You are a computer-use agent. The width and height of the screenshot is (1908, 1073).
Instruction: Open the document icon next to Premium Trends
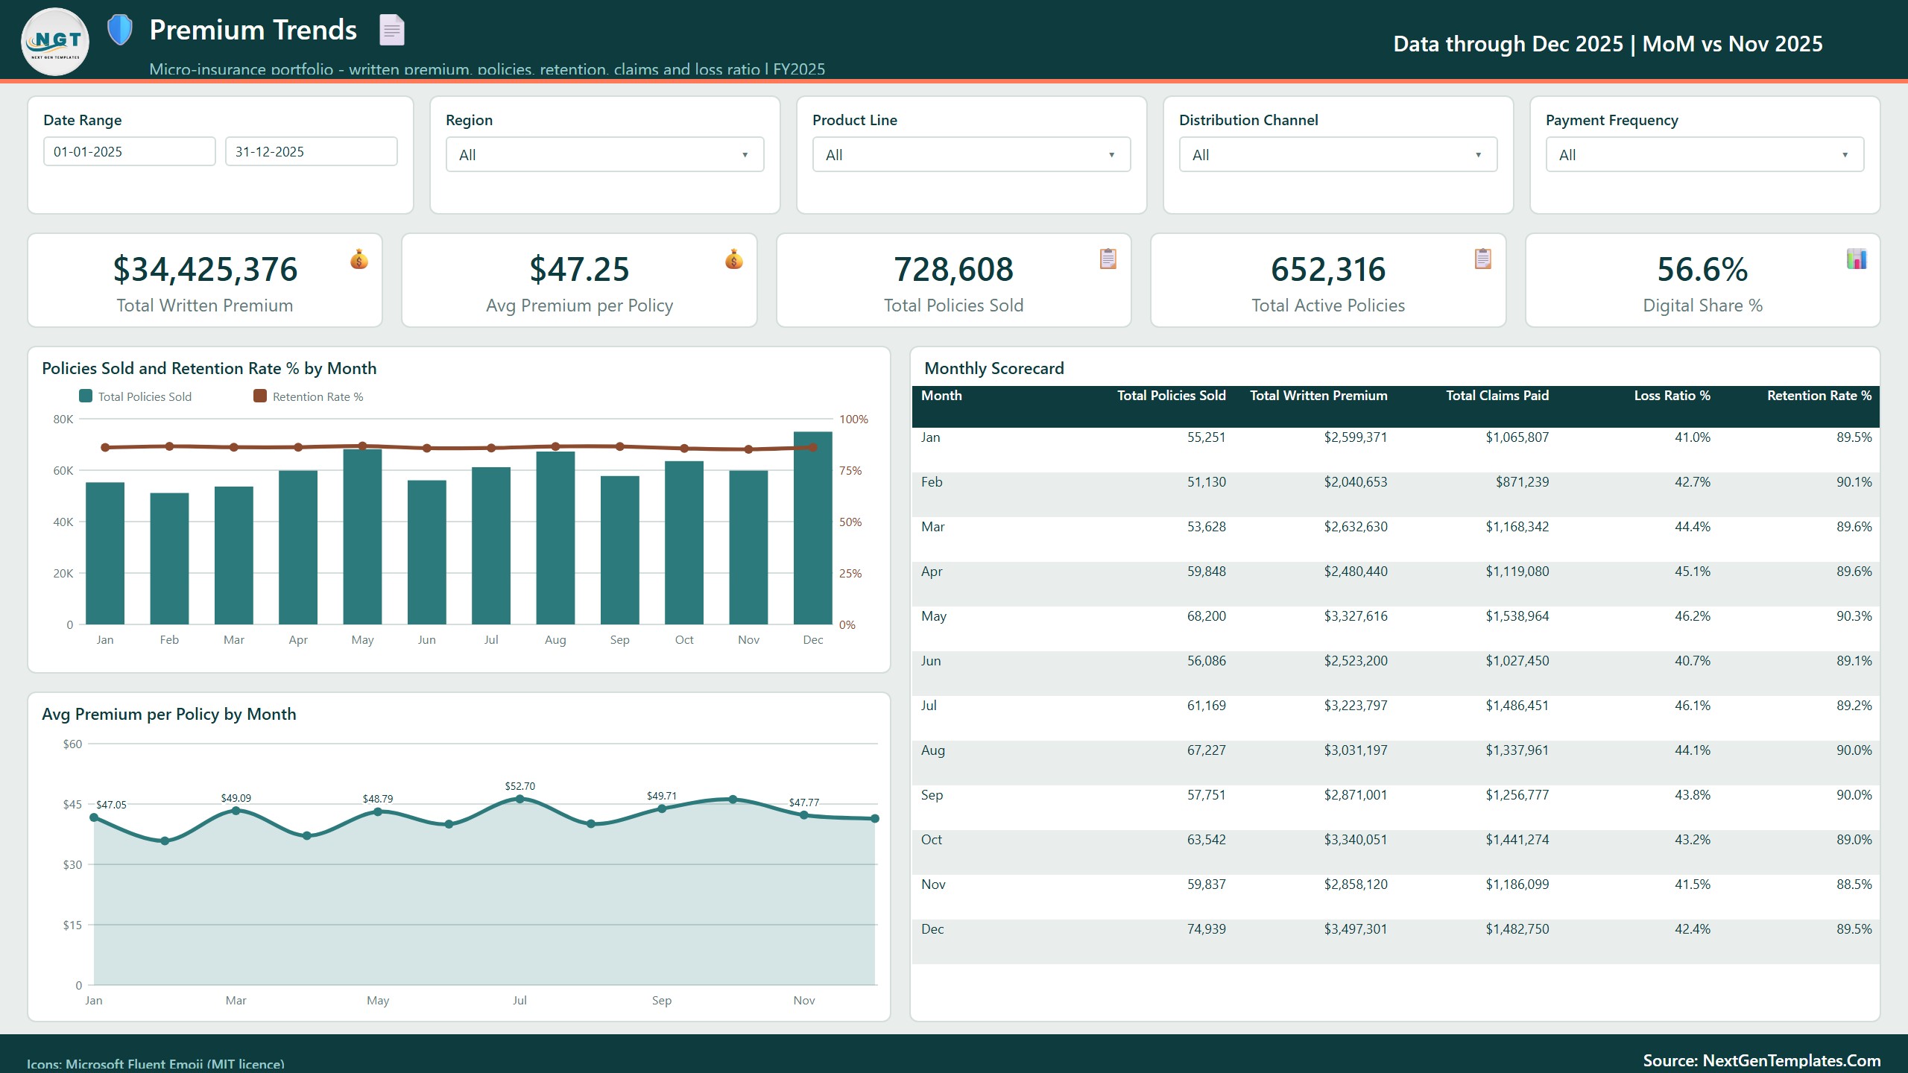(x=392, y=30)
